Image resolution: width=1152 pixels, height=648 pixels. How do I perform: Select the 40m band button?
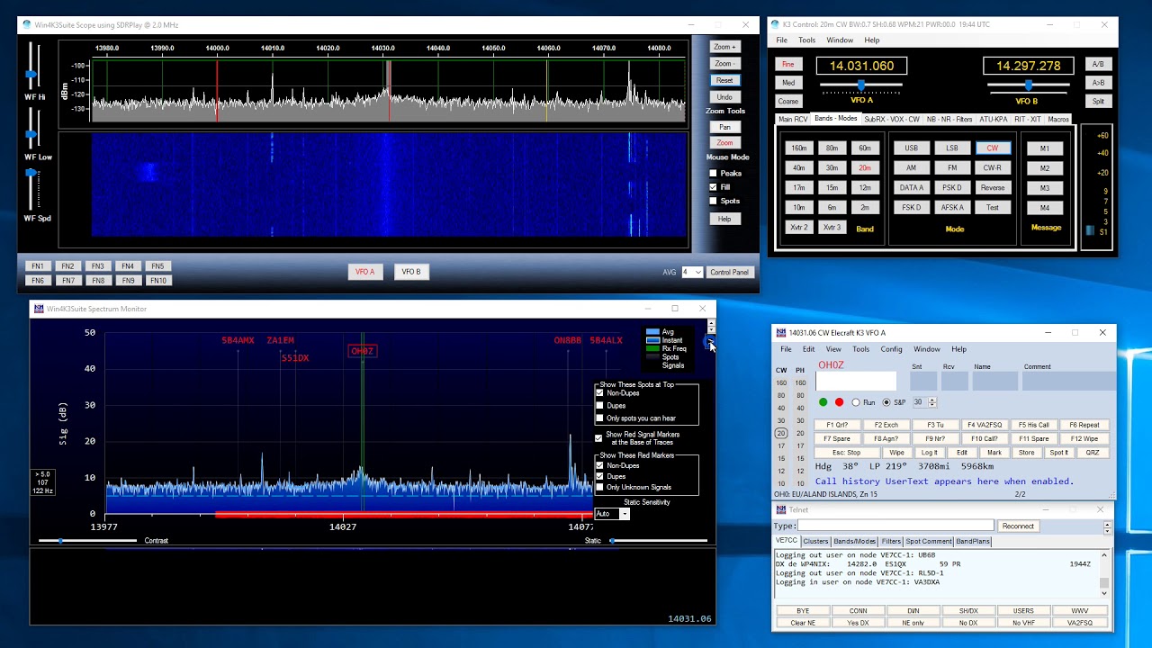[798, 167]
